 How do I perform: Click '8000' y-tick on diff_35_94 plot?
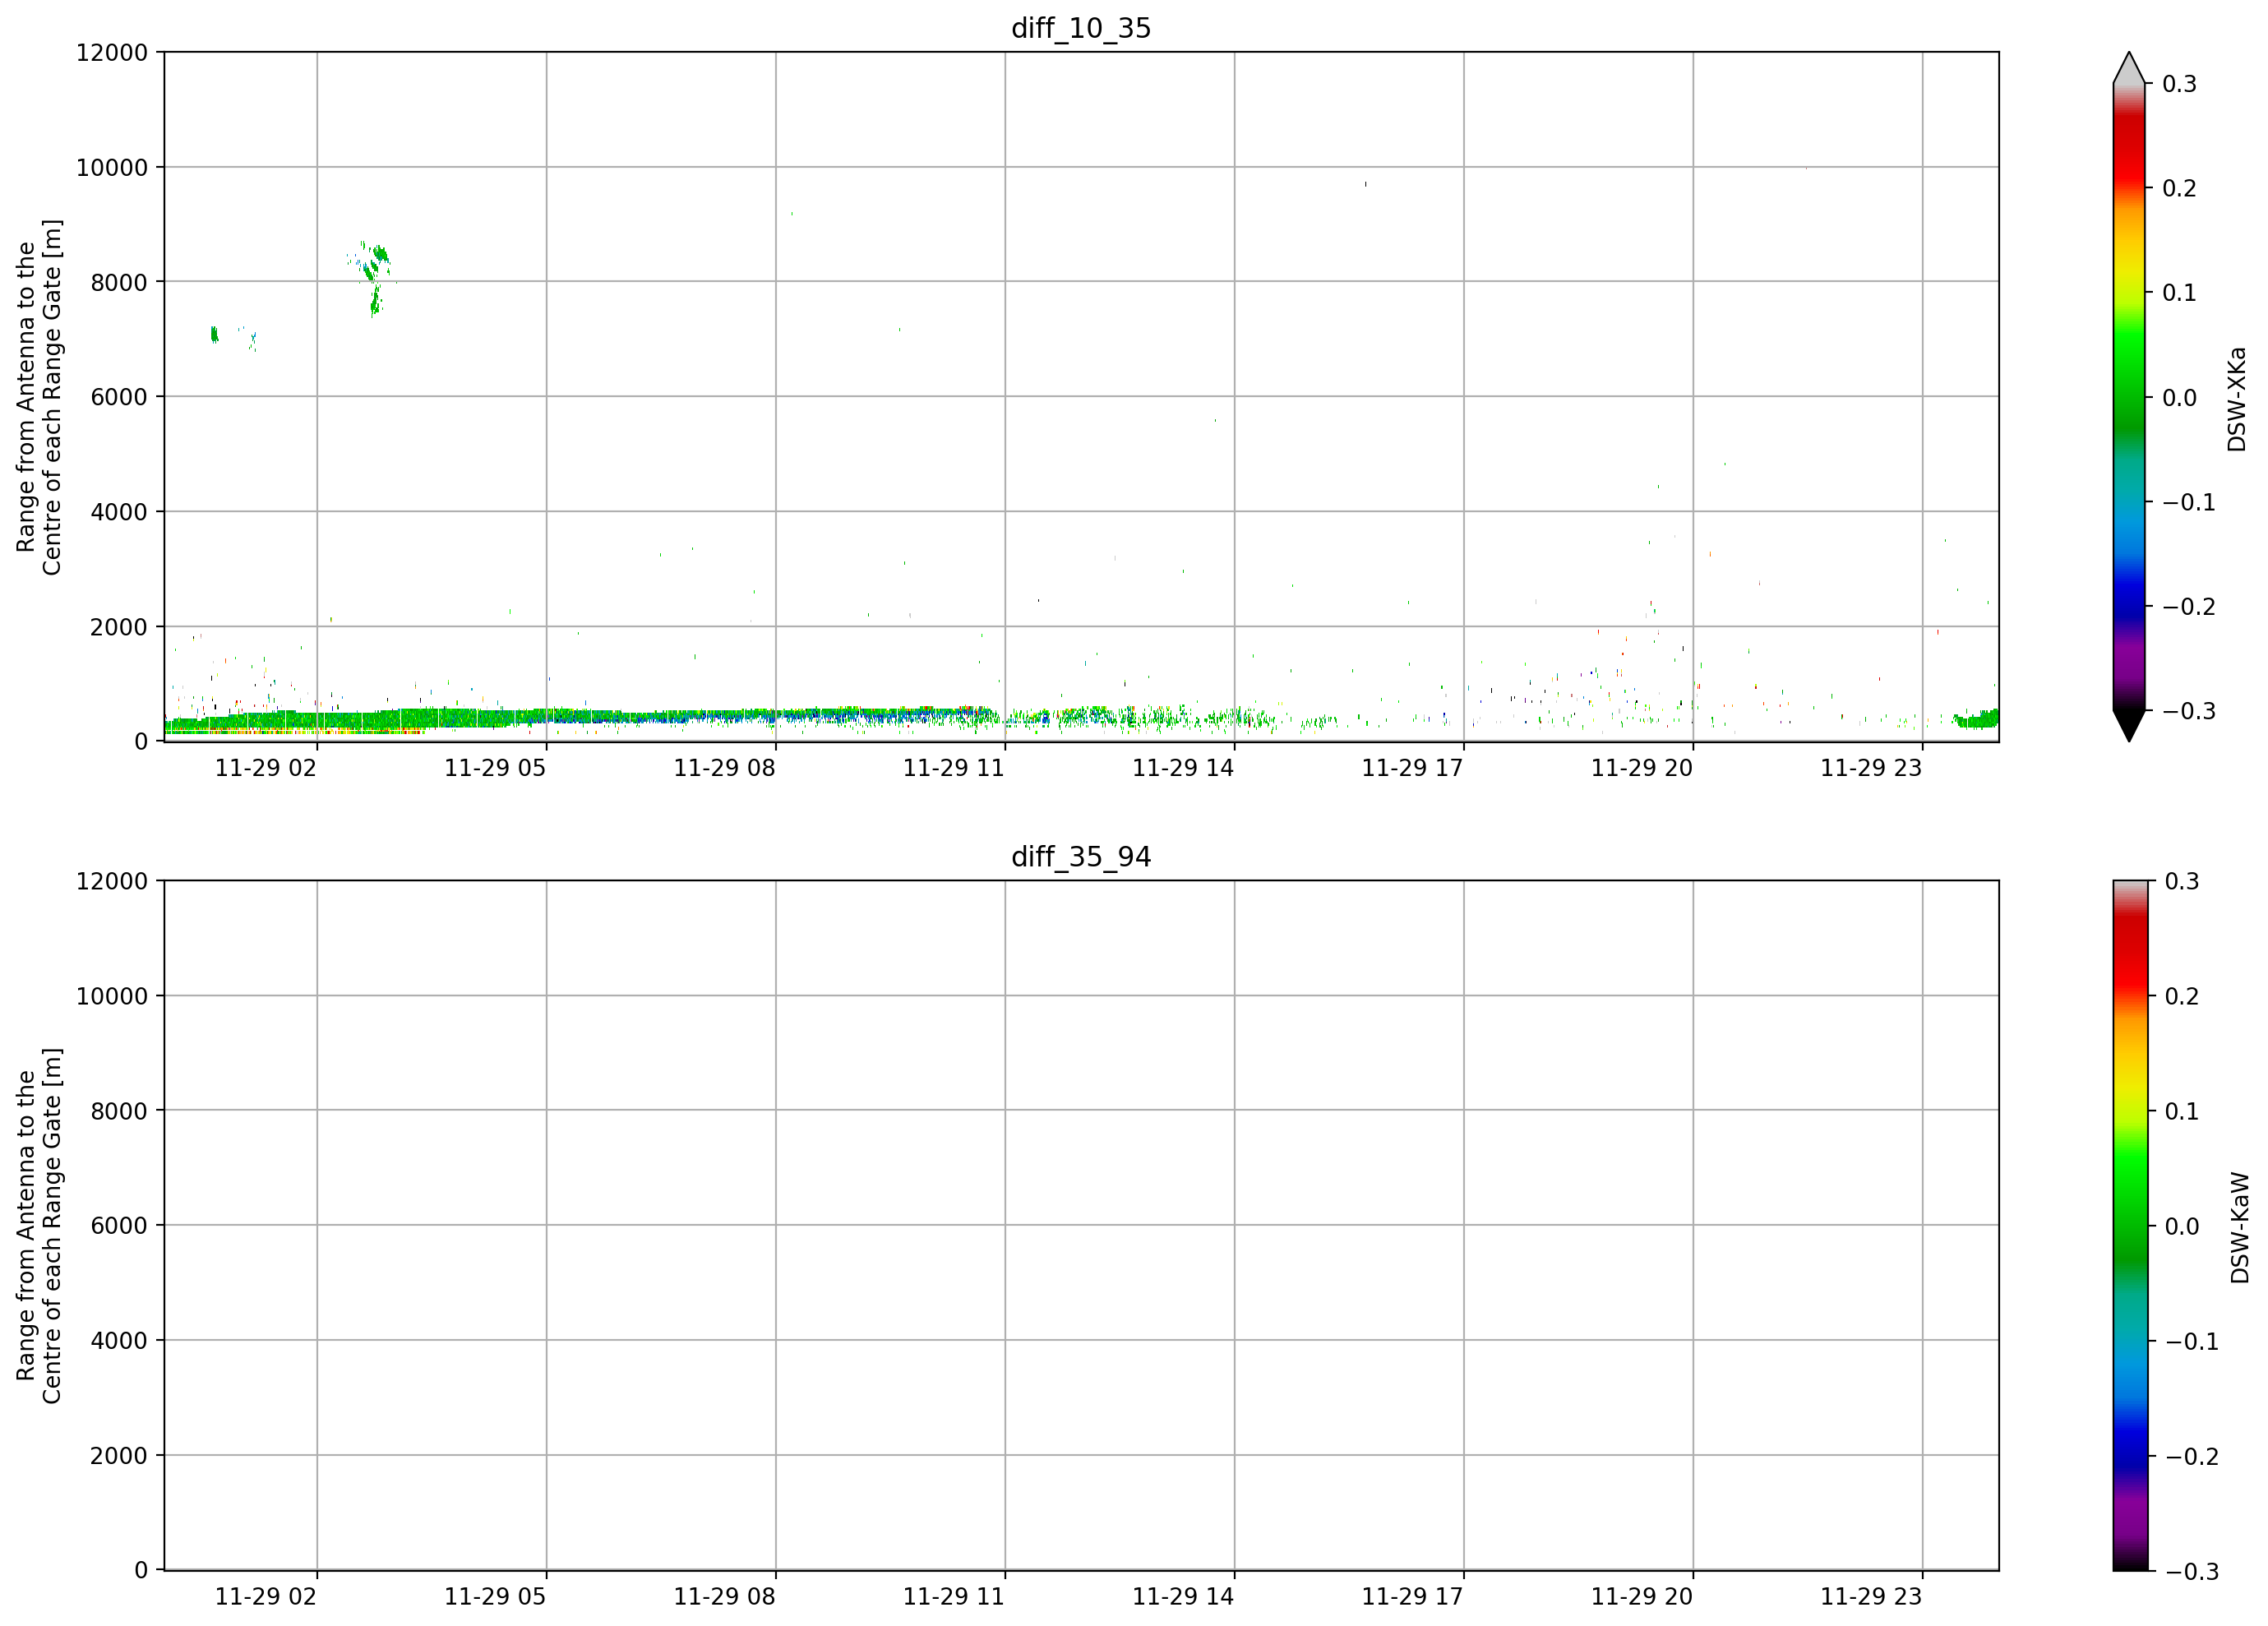(x=119, y=1111)
